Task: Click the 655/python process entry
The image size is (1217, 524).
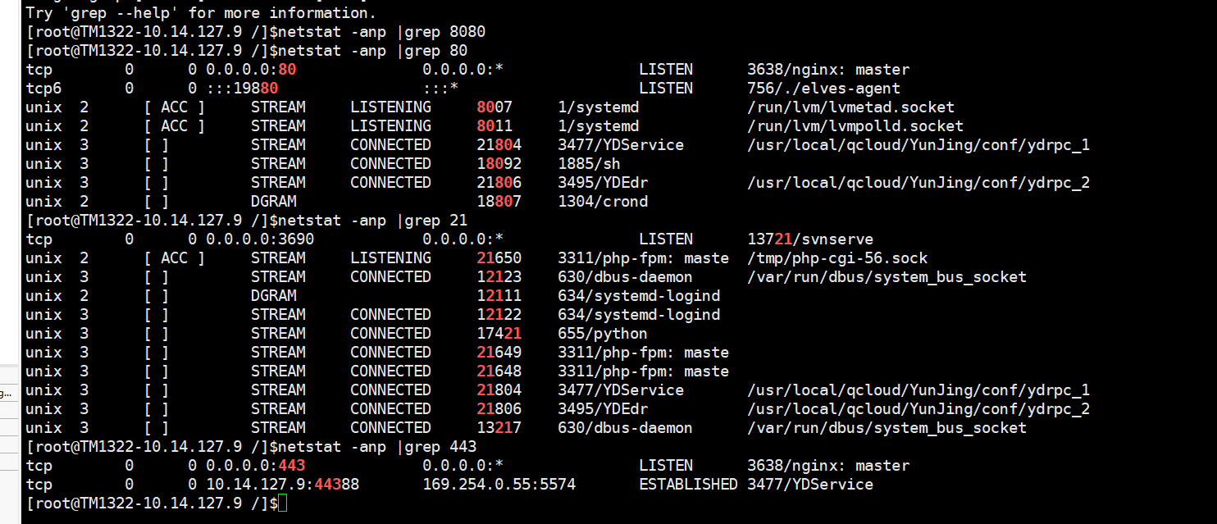Action: pos(603,334)
